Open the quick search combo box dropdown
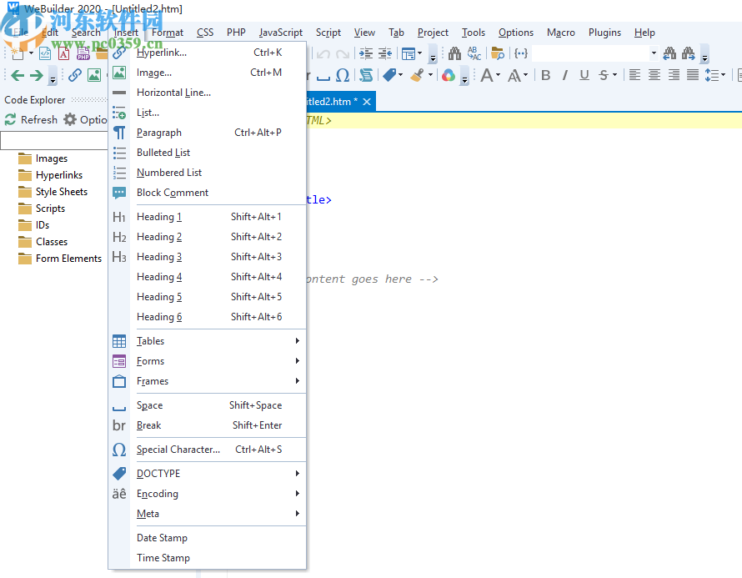742x578 pixels. [654, 53]
